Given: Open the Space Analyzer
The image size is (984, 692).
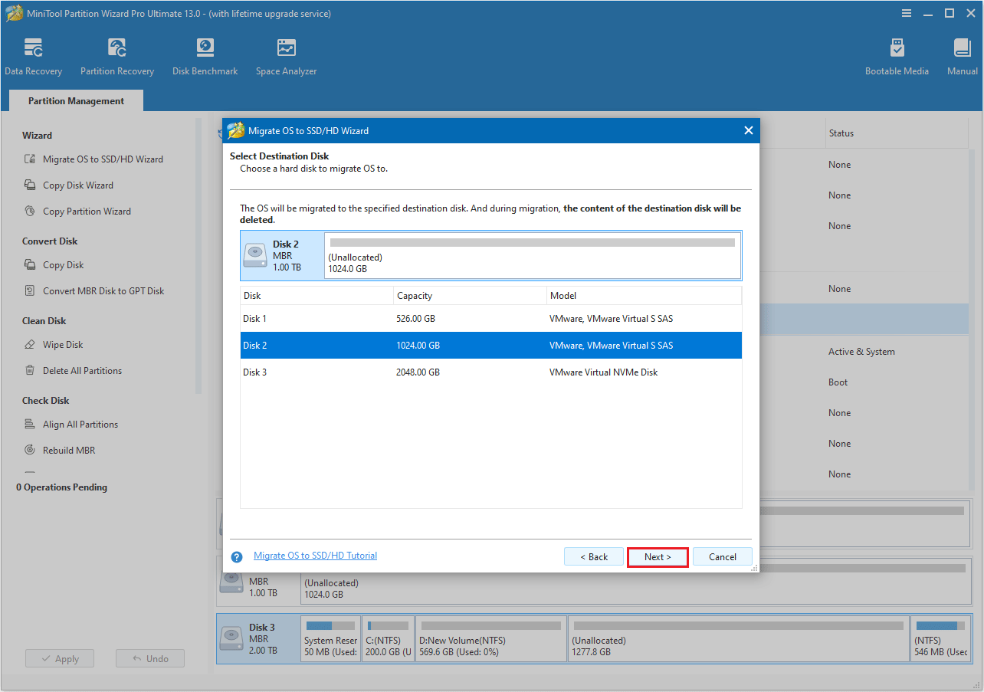Looking at the screenshot, I should click(286, 55).
